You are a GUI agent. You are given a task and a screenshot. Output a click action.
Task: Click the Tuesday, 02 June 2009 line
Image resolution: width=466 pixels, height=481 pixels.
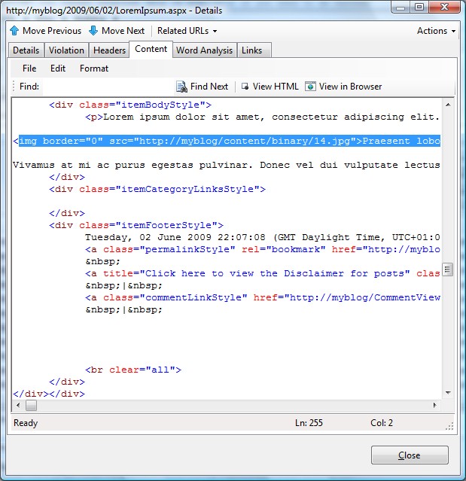point(263,237)
